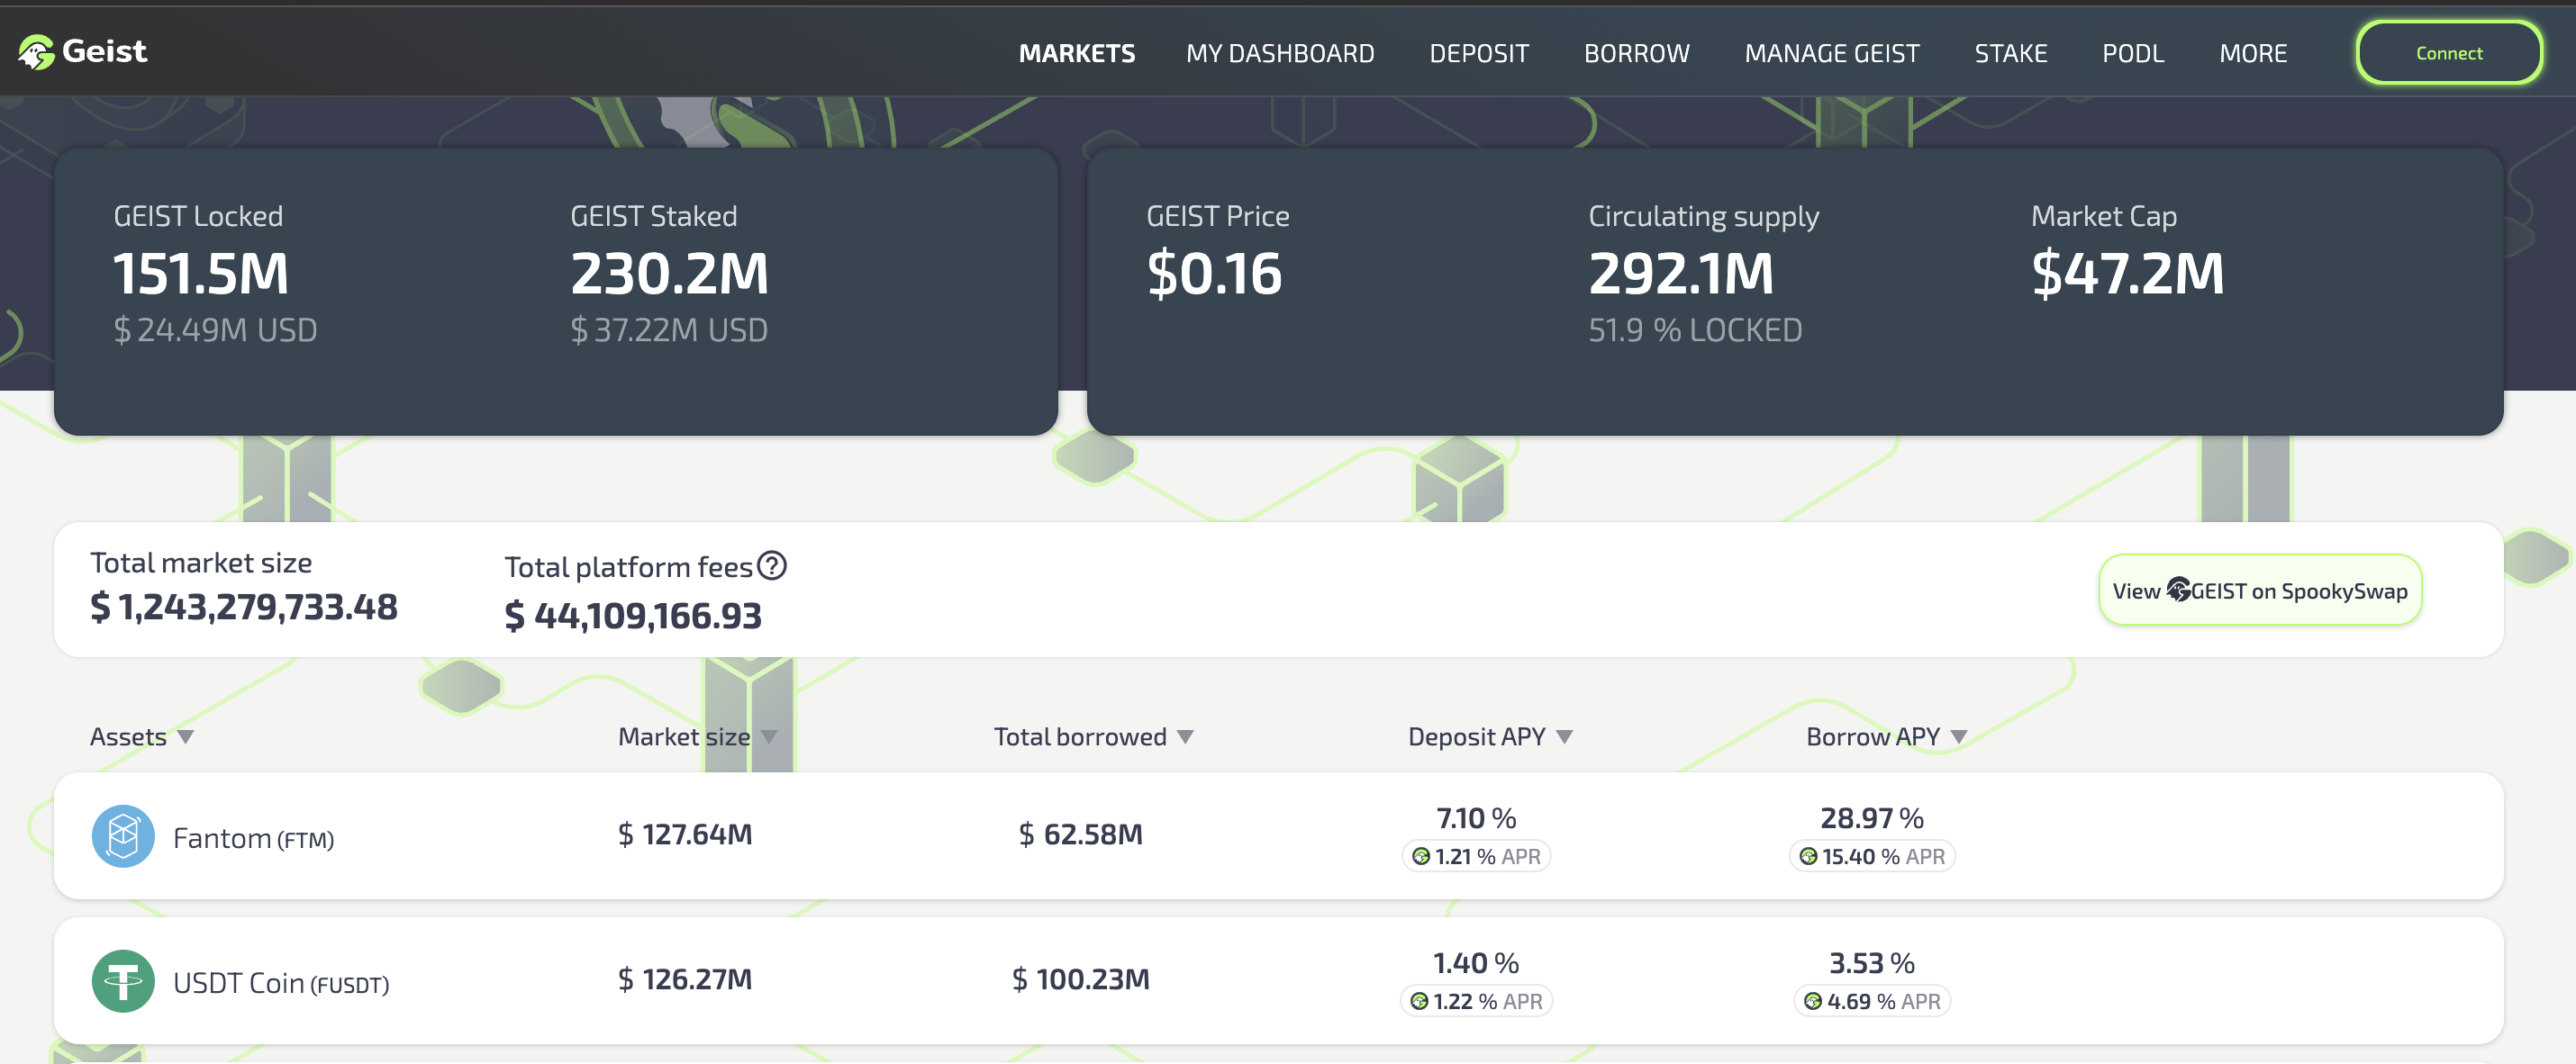Click the GEIST Staked label
Image resolution: width=2576 pixels, height=1064 pixels.
pos(654,216)
